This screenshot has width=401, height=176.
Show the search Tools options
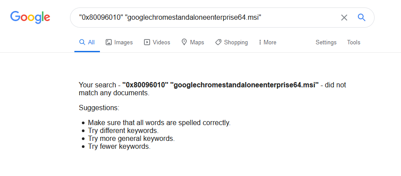tap(353, 43)
